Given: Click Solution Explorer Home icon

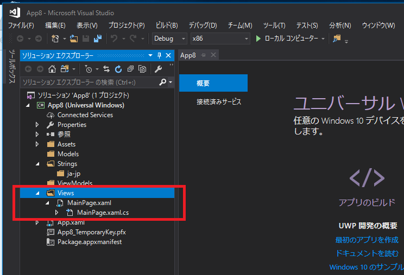Looking at the screenshot, I should pos(52,69).
